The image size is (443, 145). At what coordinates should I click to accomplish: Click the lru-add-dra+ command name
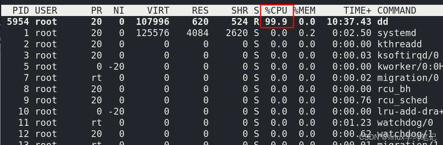(410, 111)
